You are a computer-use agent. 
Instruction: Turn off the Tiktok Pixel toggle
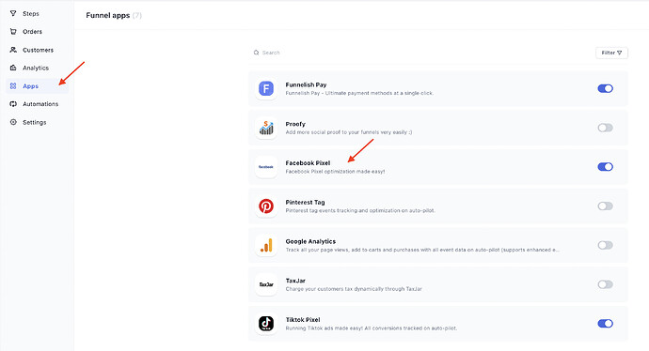605,324
